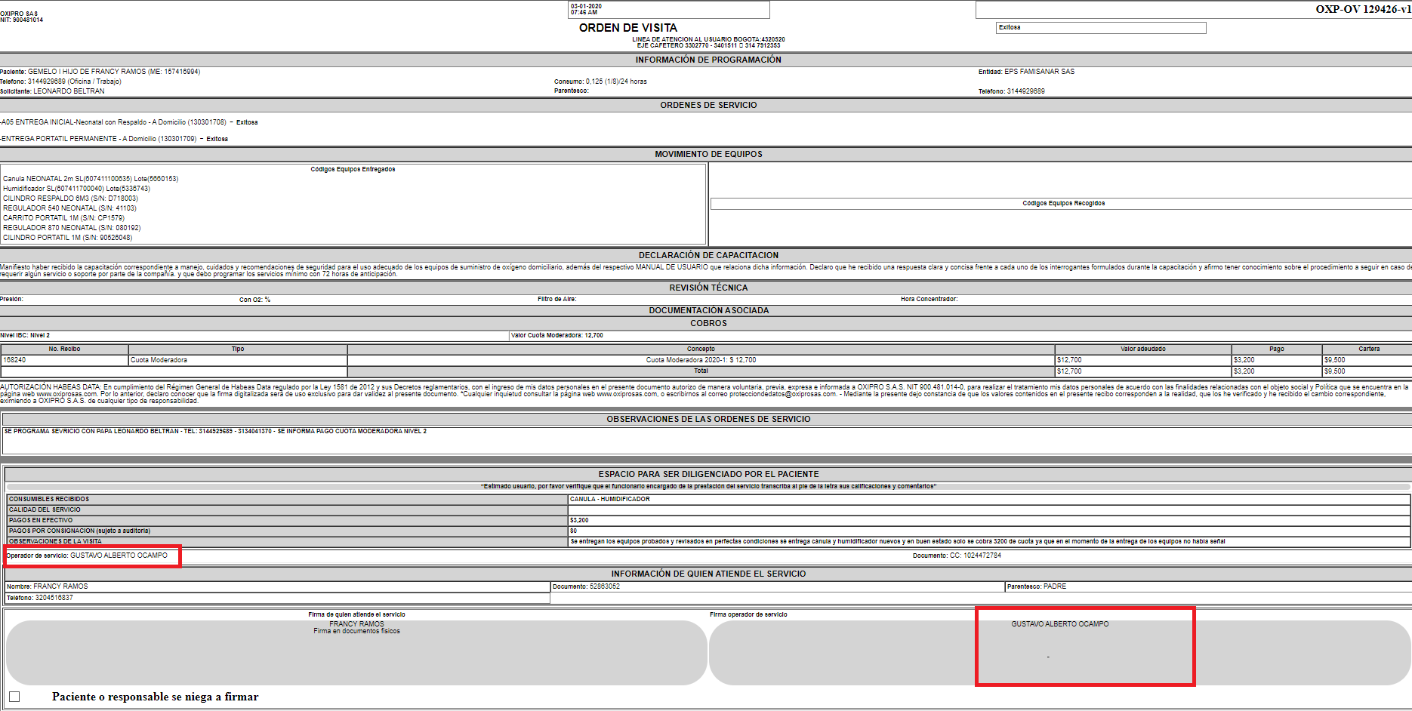The width and height of the screenshot is (1412, 711).
Task: Click the Canula NEONATAL 2m equipment row
Action: (91, 179)
